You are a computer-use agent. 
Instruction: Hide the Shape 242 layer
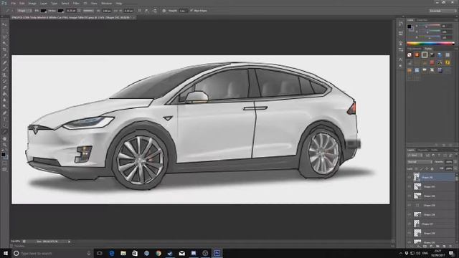[410, 177]
